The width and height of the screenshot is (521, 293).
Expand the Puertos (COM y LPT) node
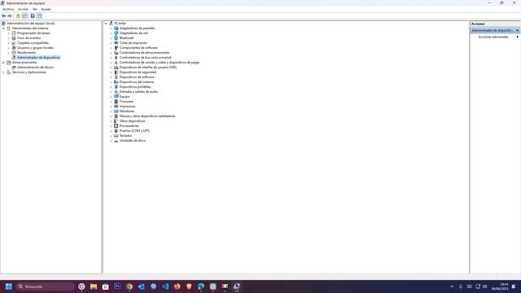point(111,131)
